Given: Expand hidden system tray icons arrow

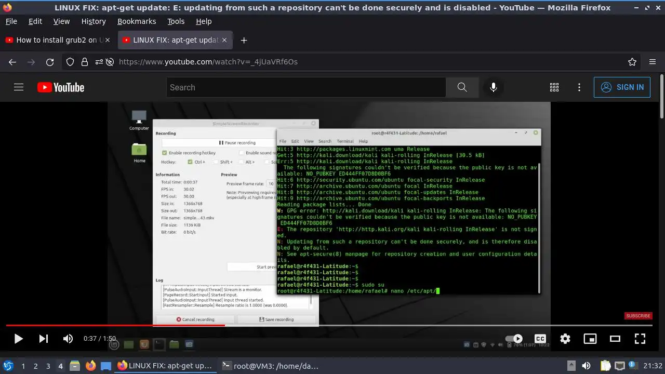Looking at the screenshot, I should 571,366.
